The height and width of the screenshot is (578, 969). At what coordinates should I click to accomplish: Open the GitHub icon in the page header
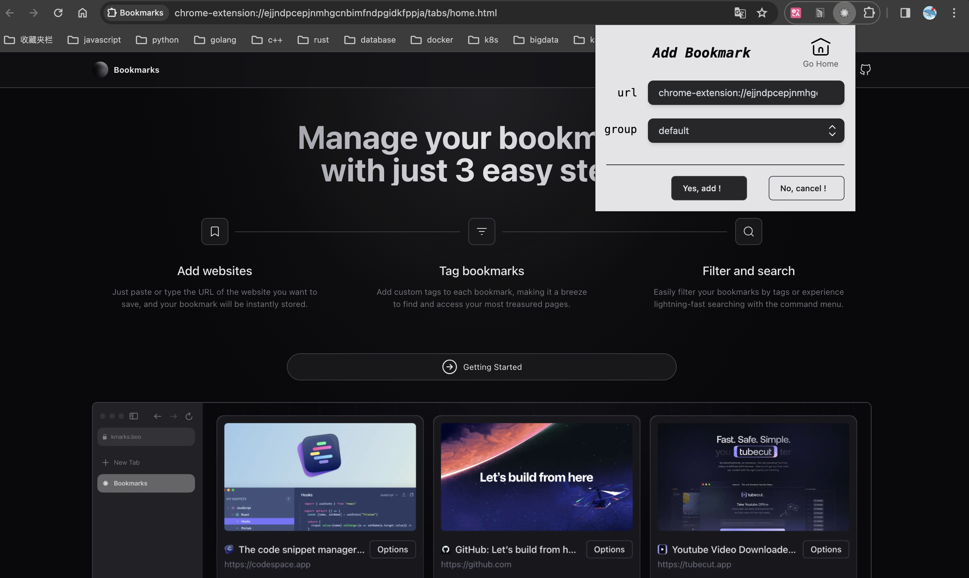pos(865,70)
